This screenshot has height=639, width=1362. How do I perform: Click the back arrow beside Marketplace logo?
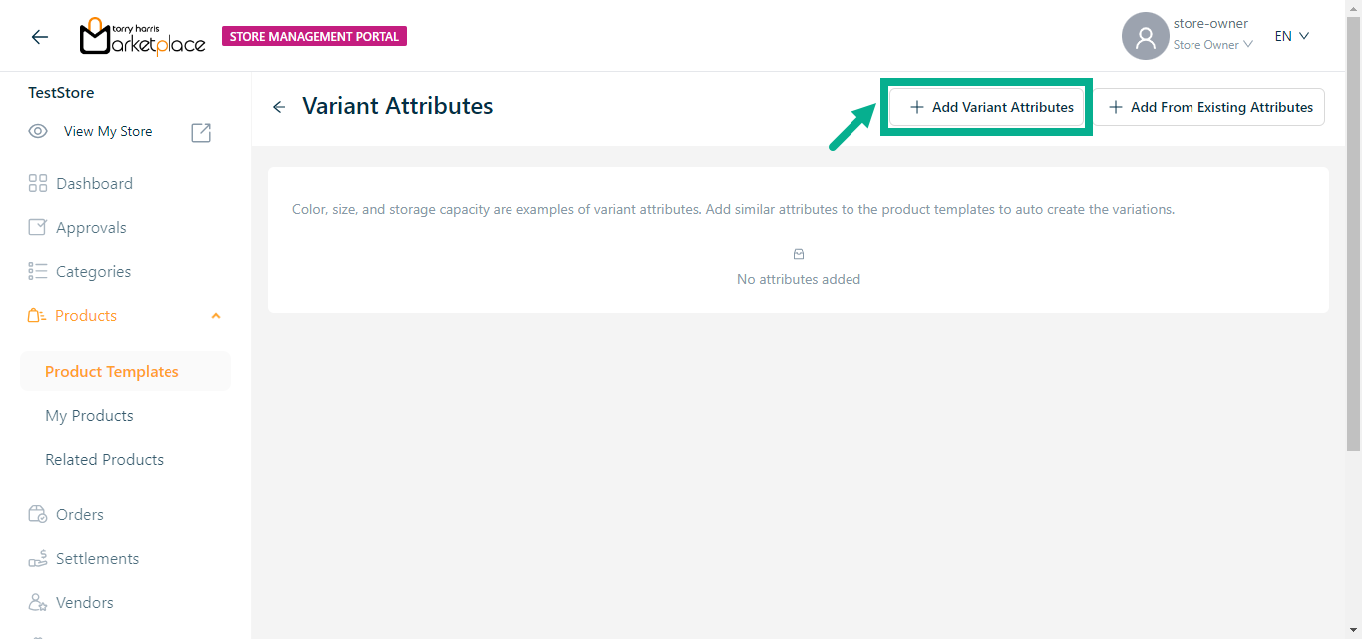pyautogui.click(x=40, y=37)
